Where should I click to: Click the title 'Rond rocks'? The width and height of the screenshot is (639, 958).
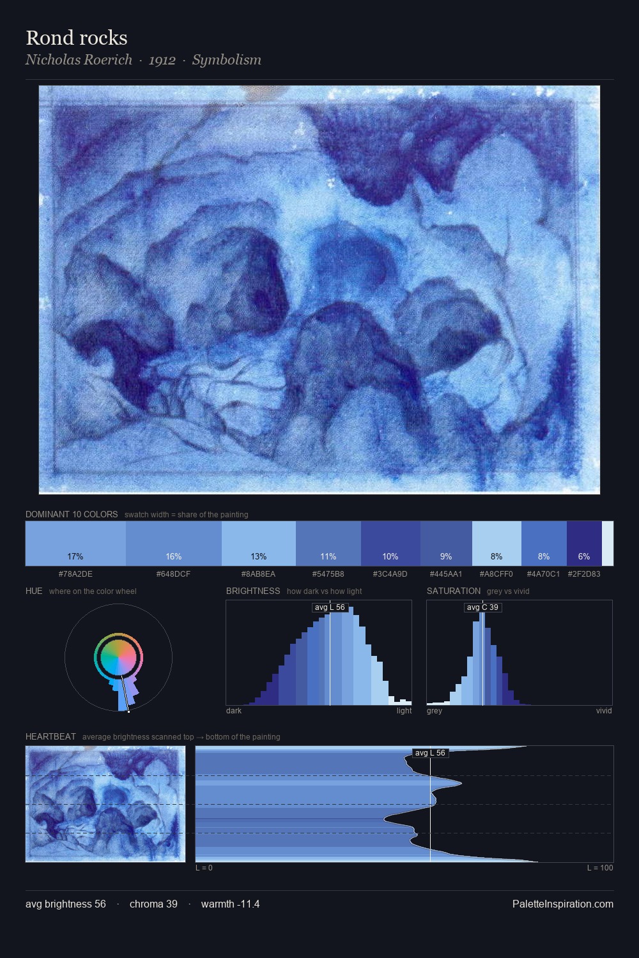point(77,38)
